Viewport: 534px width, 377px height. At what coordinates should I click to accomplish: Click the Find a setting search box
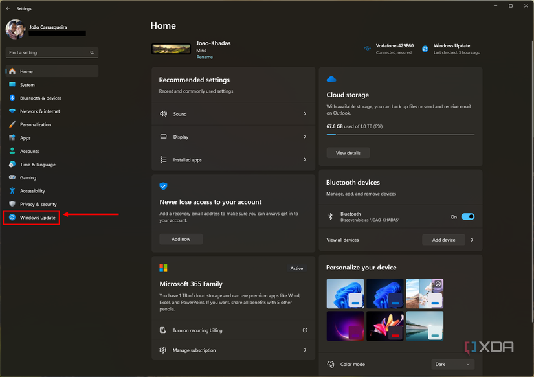pyautogui.click(x=52, y=52)
